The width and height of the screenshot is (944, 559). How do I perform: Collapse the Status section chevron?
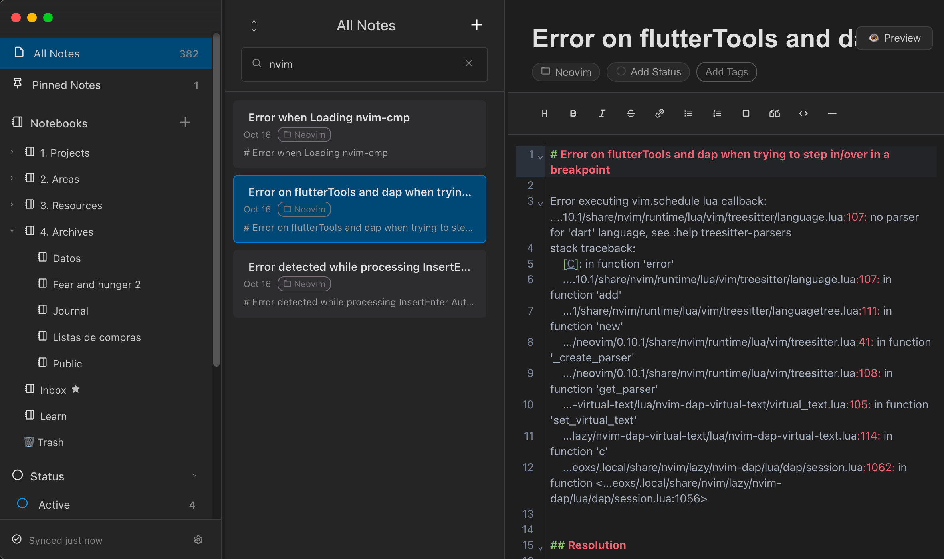195,476
